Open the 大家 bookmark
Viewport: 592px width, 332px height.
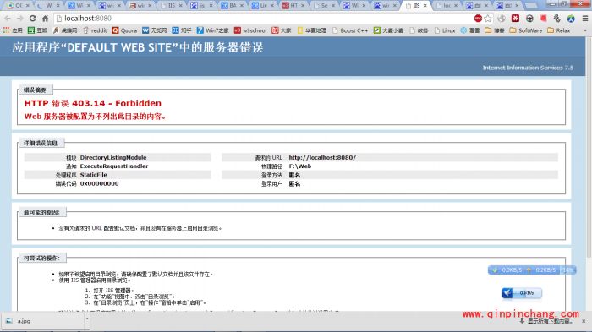point(282,30)
